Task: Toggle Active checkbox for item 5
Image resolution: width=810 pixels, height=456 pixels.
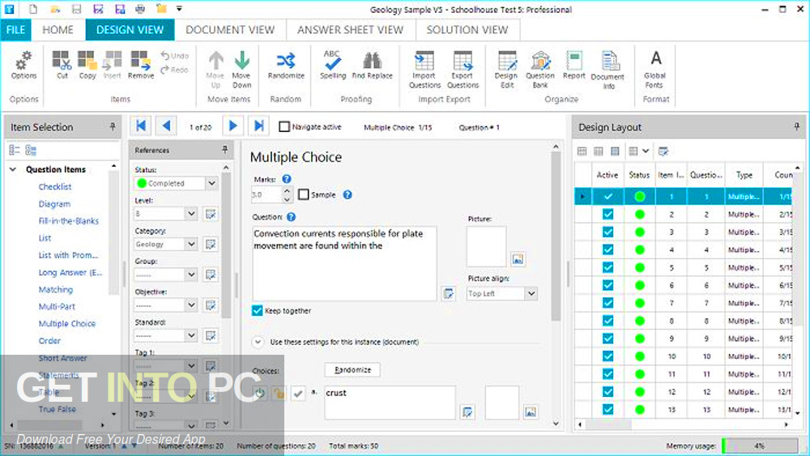Action: [x=608, y=267]
